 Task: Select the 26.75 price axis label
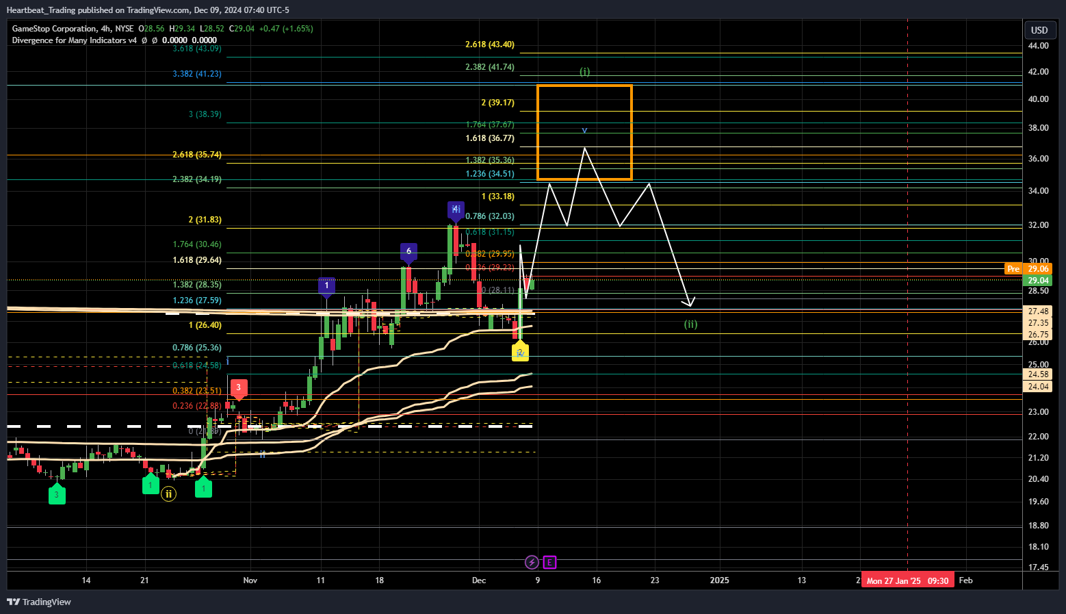(x=1038, y=335)
